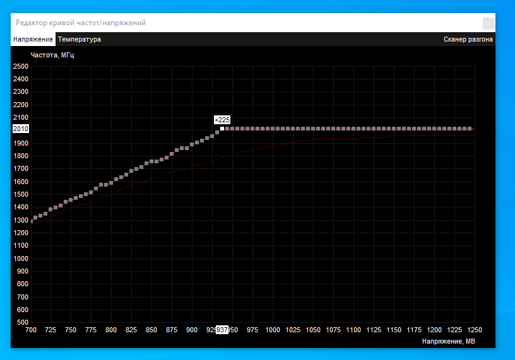
Task: Select the white highlighted curve point at 937 mV
Action: point(222,129)
